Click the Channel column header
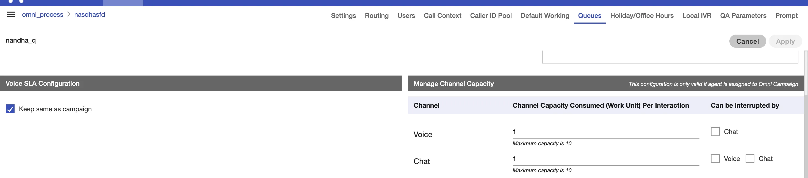The width and height of the screenshot is (808, 178). (x=426, y=105)
